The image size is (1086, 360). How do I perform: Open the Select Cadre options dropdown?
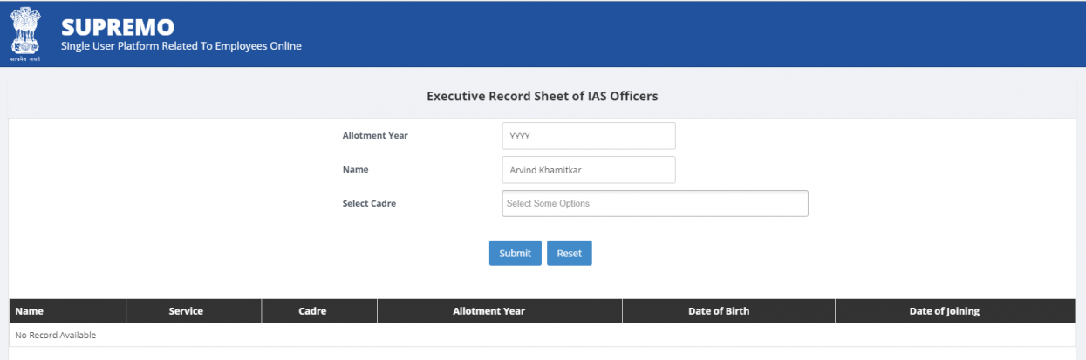[x=654, y=203]
